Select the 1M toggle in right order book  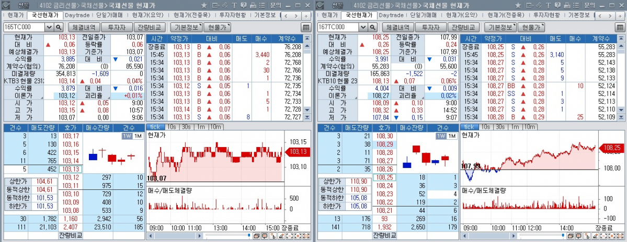451,136
